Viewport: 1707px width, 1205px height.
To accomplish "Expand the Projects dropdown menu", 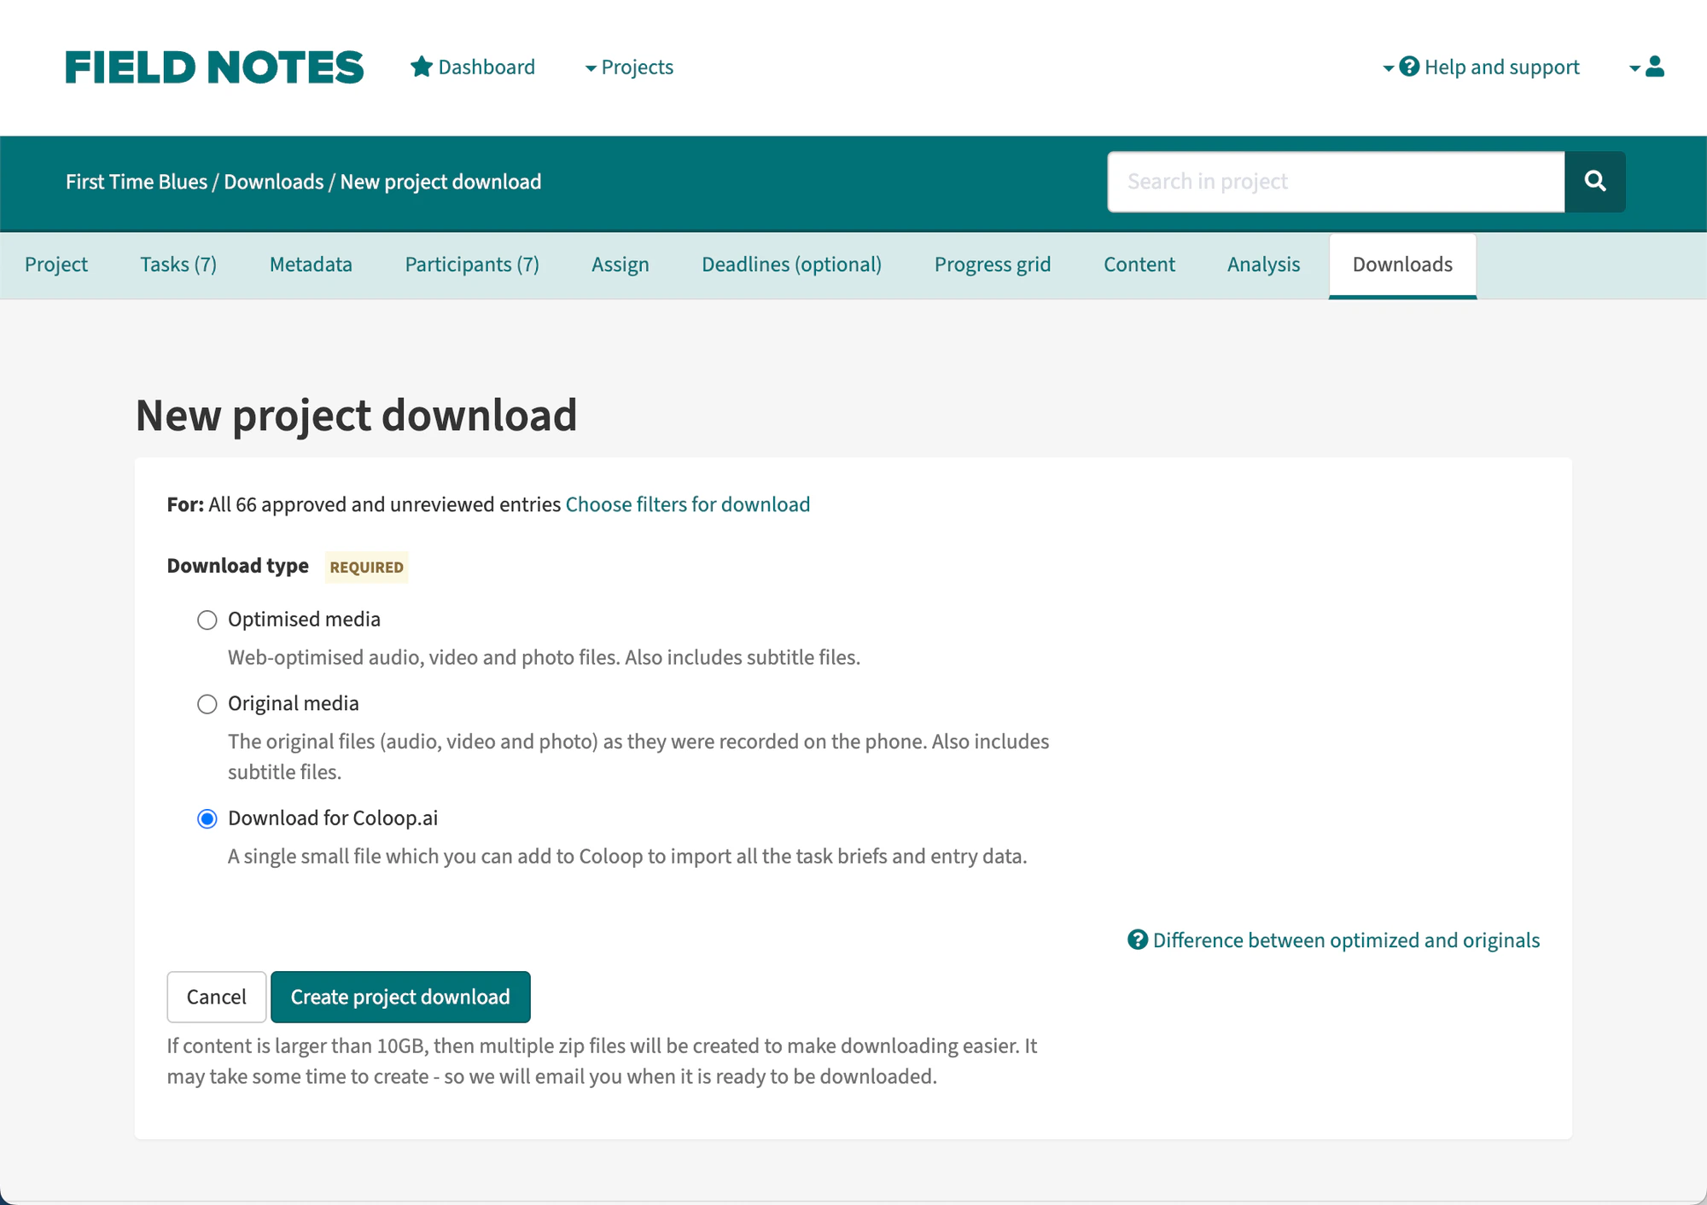I will click(629, 67).
